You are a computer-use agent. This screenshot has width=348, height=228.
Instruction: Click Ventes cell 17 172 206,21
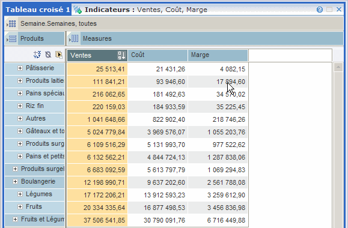point(97,195)
